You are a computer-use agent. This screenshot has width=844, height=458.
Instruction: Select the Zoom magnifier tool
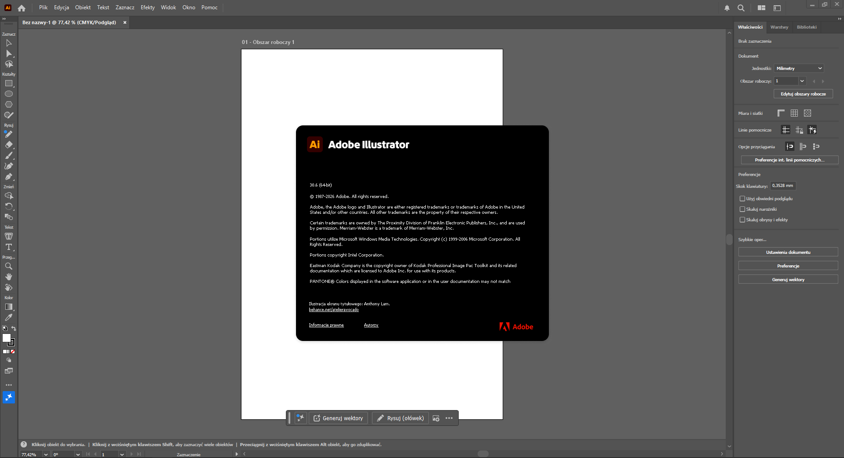click(9, 266)
